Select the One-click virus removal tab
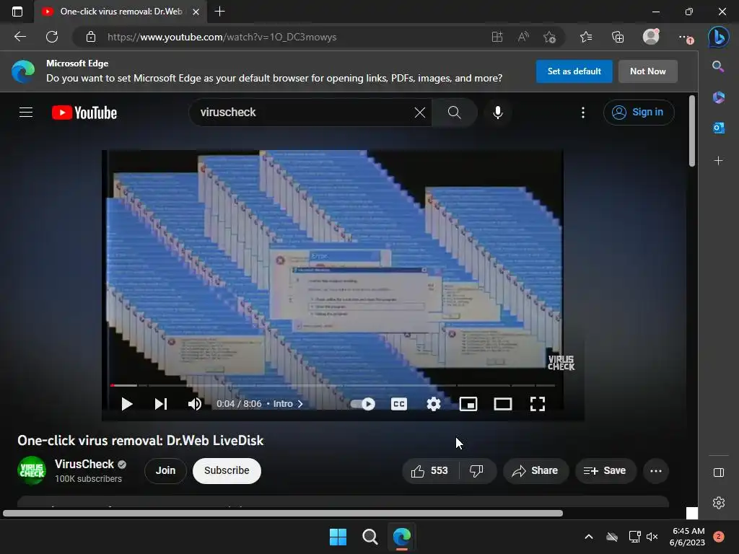 [121, 12]
